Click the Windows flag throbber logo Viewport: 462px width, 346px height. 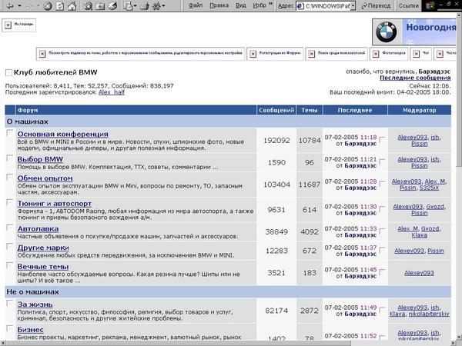click(x=430, y=5)
